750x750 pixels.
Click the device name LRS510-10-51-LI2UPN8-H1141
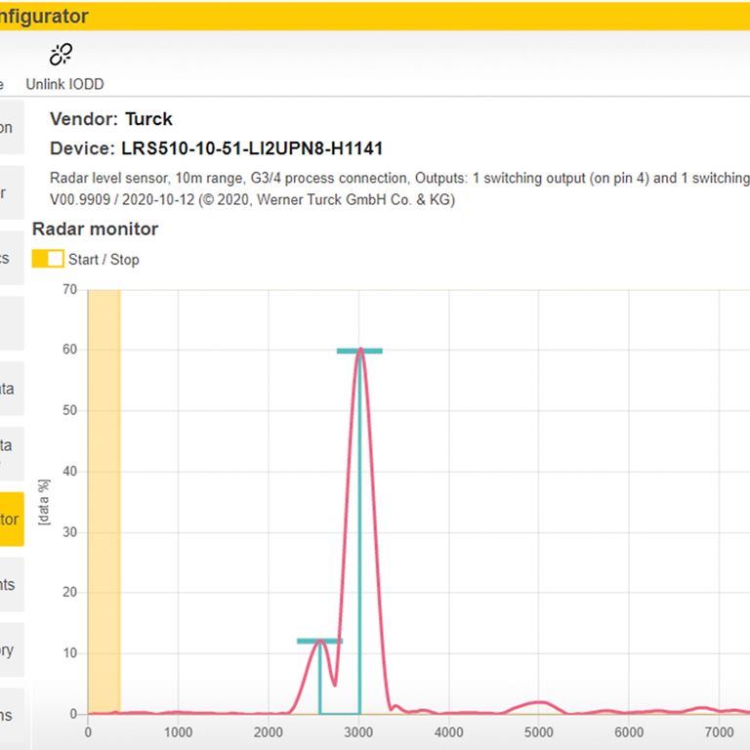tap(252, 149)
